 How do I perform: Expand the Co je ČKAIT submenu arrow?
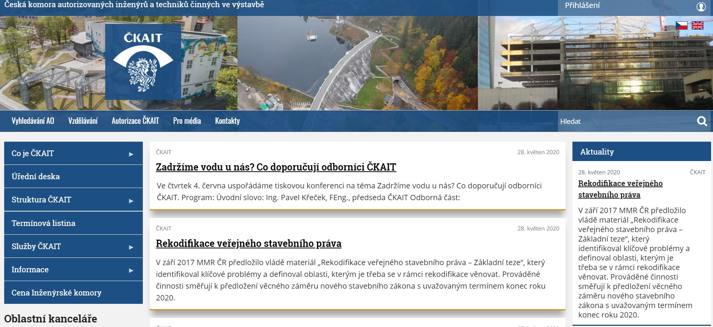(131, 154)
